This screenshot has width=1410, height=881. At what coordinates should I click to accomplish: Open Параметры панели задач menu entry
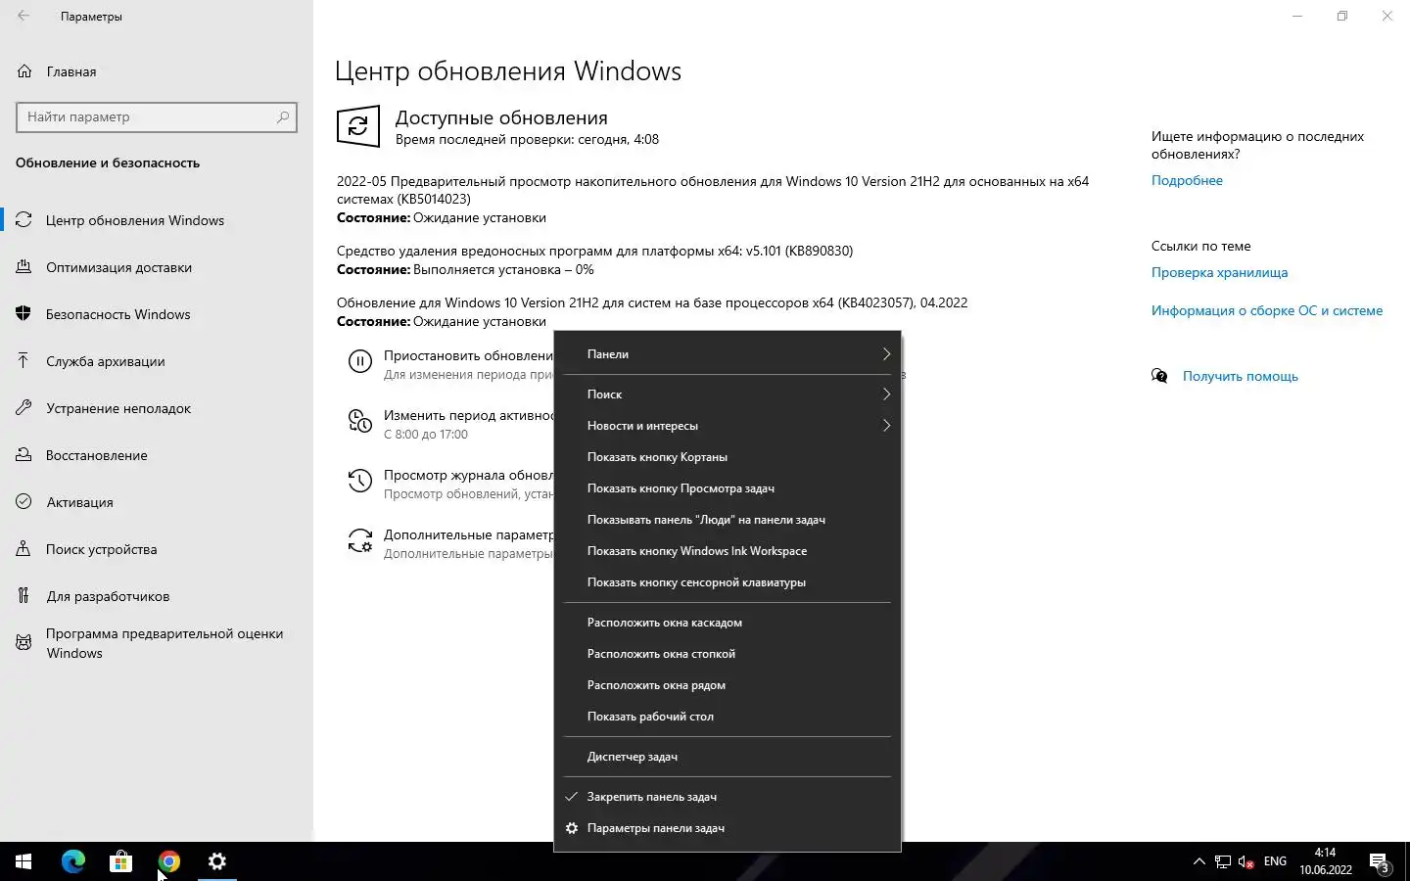pyautogui.click(x=728, y=828)
